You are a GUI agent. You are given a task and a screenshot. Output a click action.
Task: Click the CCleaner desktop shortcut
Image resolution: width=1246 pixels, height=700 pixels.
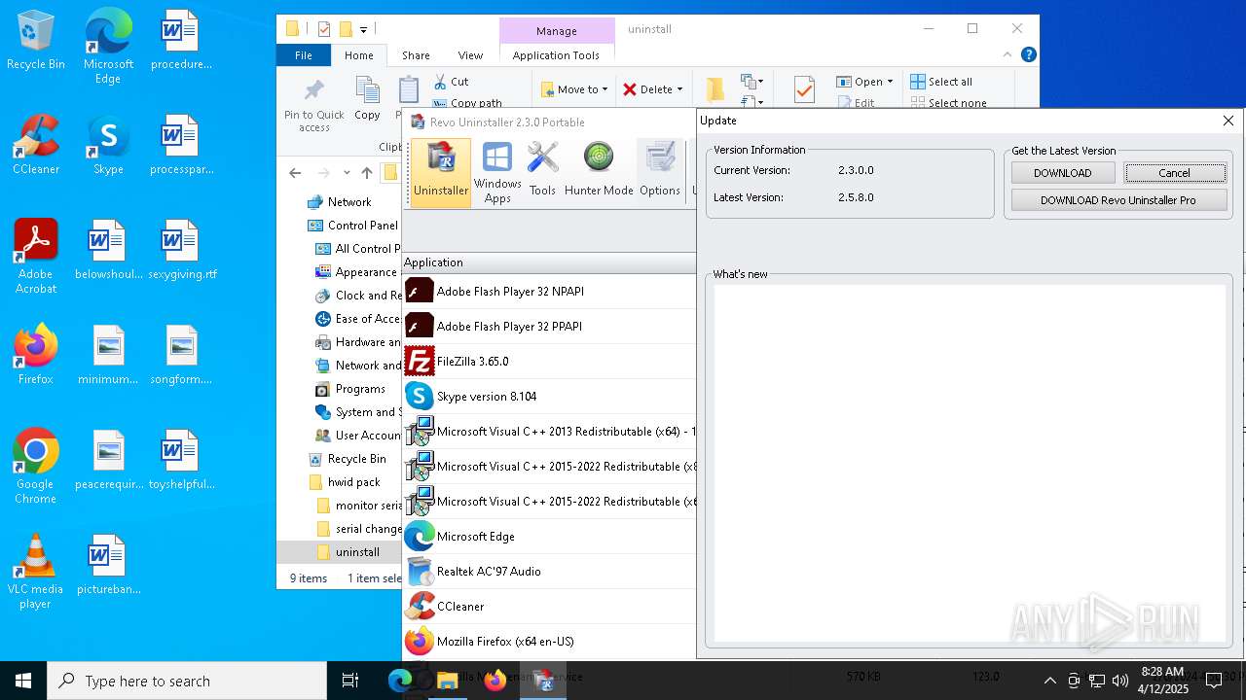(x=36, y=145)
